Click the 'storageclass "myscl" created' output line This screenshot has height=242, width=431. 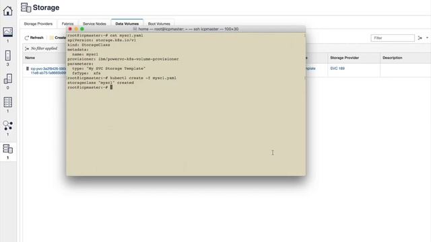(x=100, y=83)
